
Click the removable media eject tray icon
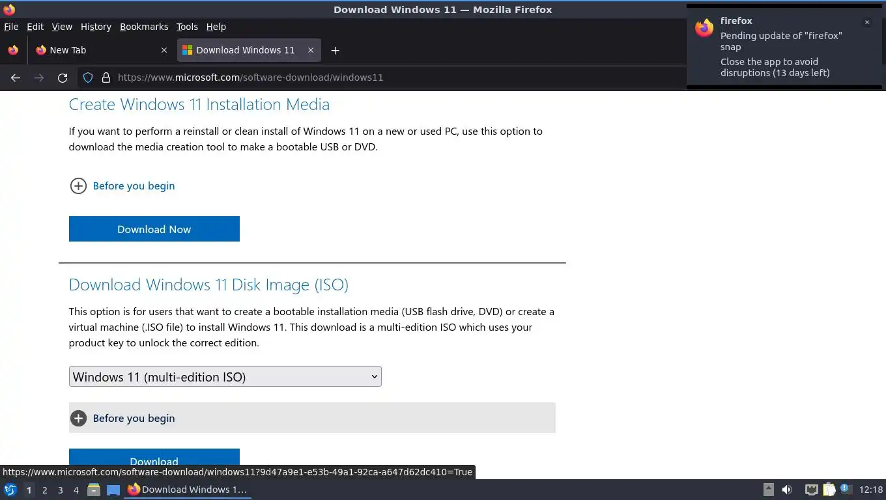tap(769, 490)
